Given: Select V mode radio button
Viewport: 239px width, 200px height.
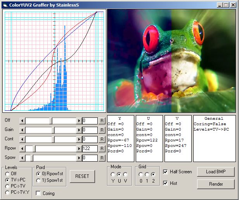Looking at the screenshot, I should pyautogui.click(x=125, y=174).
